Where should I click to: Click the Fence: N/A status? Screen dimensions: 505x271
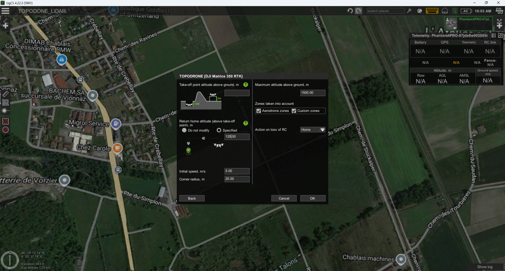point(490,62)
